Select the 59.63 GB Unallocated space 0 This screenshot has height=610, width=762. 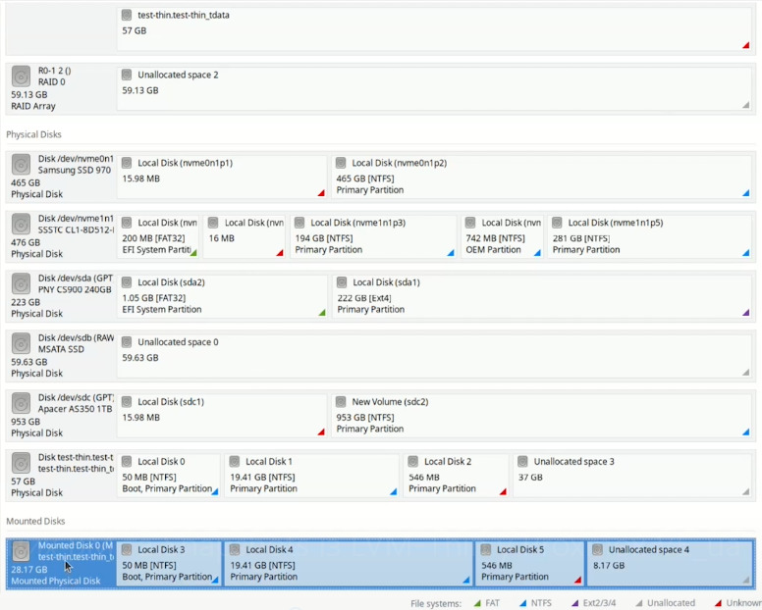(434, 356)
